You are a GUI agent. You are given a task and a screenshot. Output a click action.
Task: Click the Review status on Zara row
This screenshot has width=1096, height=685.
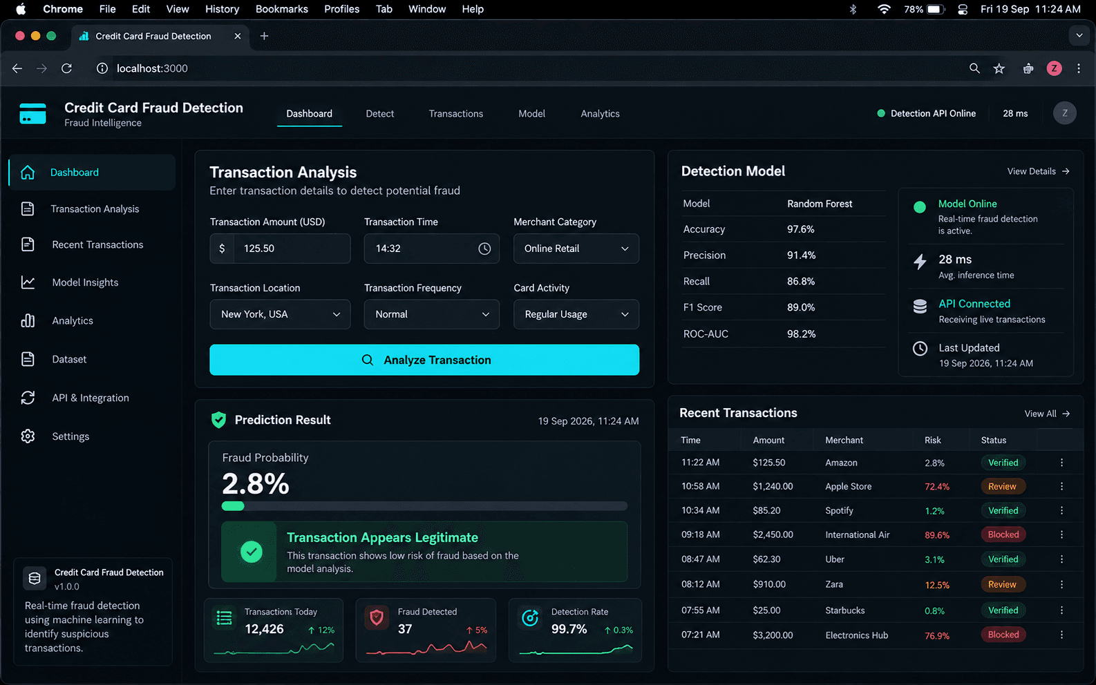[1002, 585]
